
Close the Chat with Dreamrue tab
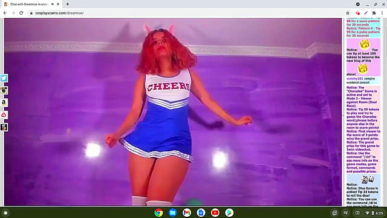pos(58,4)
